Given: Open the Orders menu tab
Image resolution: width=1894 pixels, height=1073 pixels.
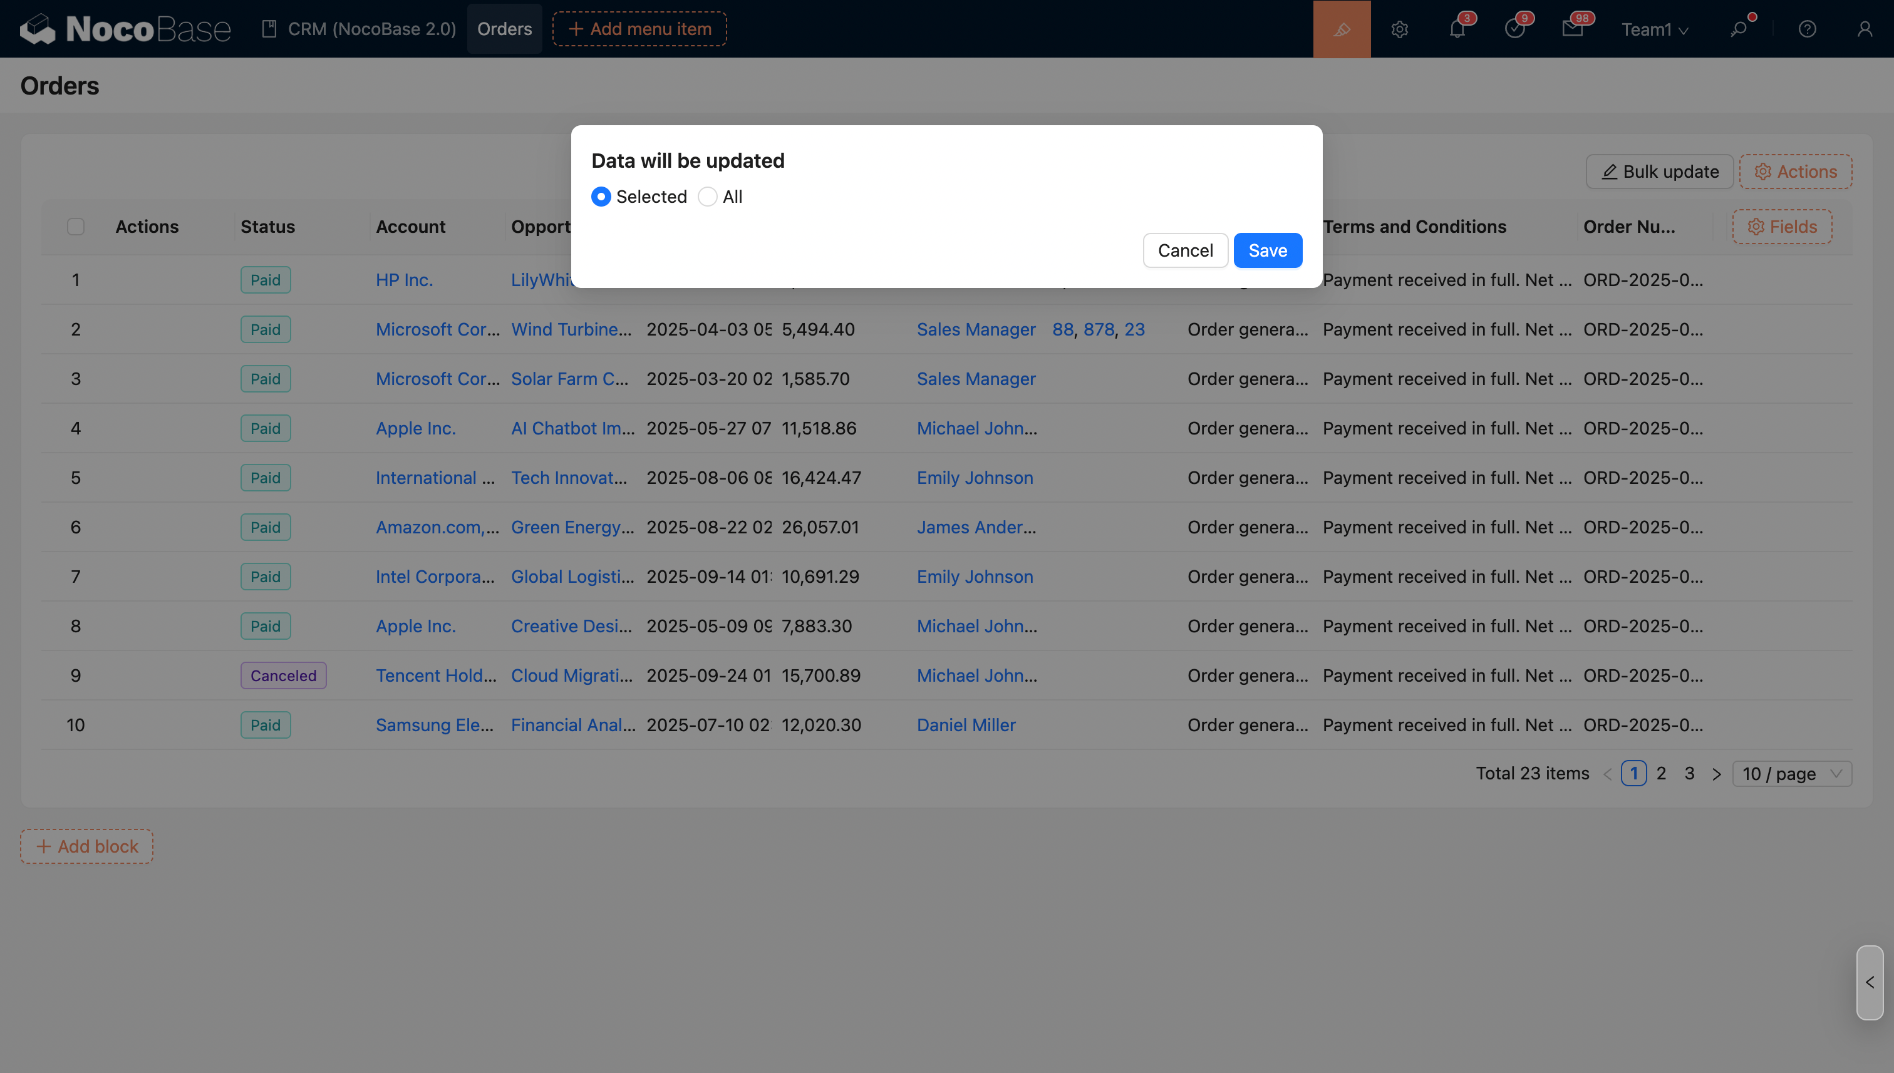Looking at the screenshot, I should tap(504, 29).
